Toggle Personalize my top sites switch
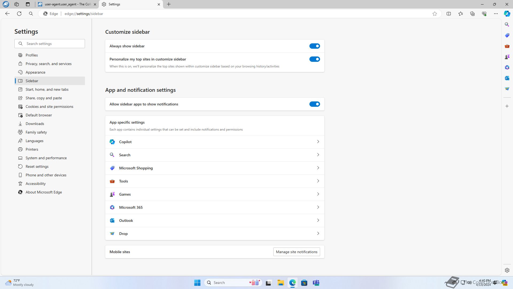 tap(314, 59)
